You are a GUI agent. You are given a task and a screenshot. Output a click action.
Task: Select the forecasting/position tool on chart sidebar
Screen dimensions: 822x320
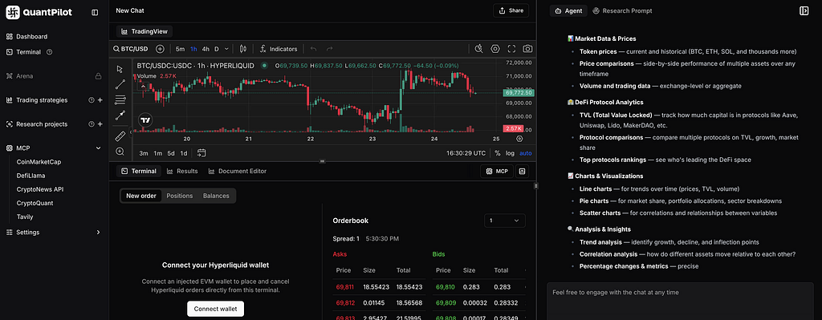coord(120,115)
